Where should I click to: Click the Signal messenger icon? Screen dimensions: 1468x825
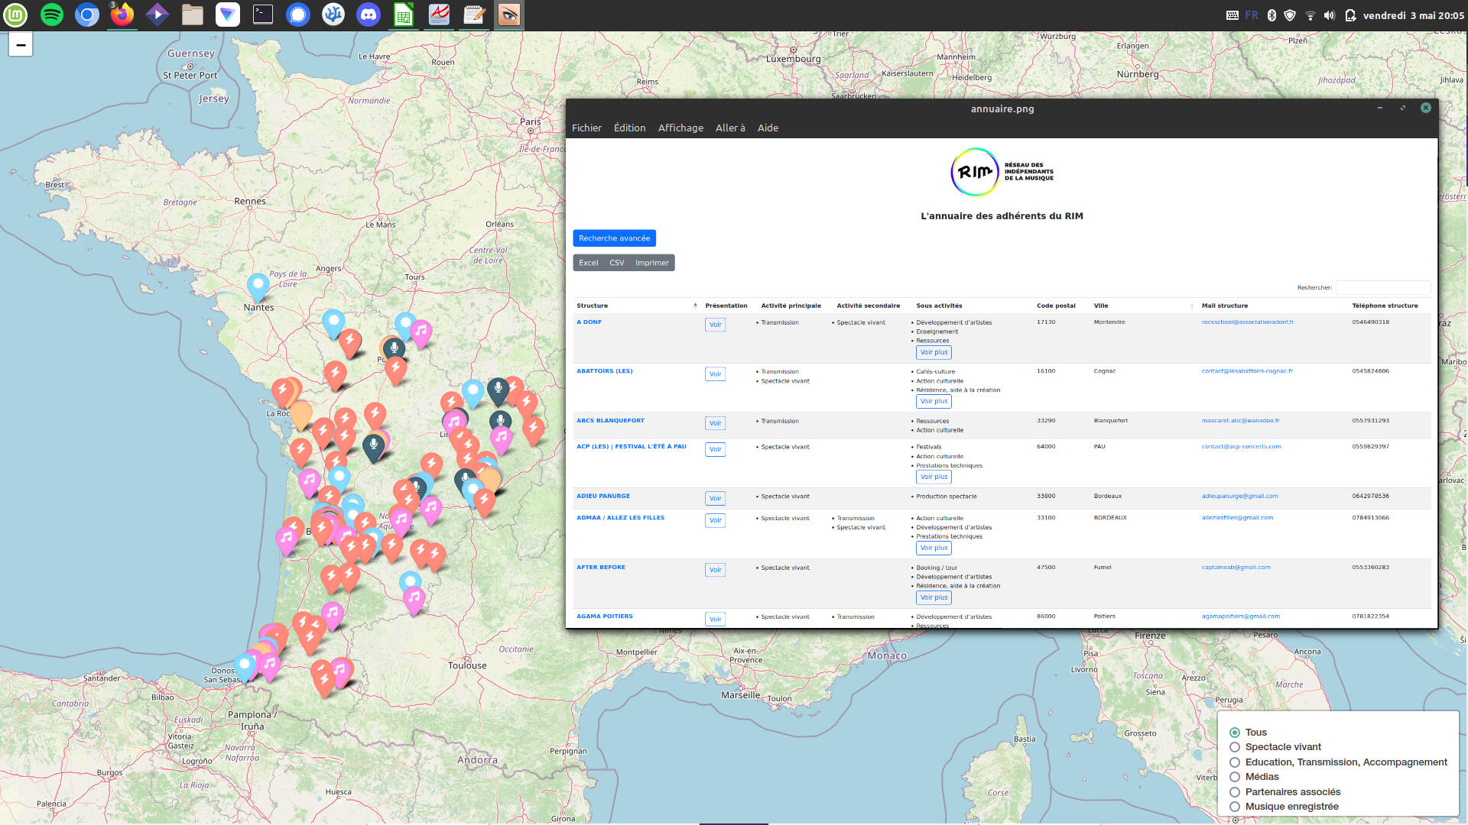pos(298,15)
